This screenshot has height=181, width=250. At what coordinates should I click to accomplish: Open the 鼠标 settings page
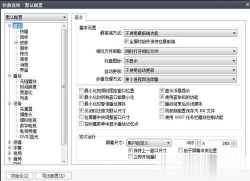24,37
